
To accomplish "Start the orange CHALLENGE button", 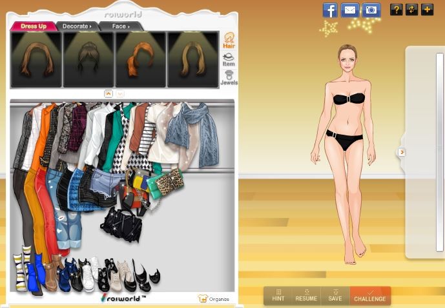I will [370, 296].
